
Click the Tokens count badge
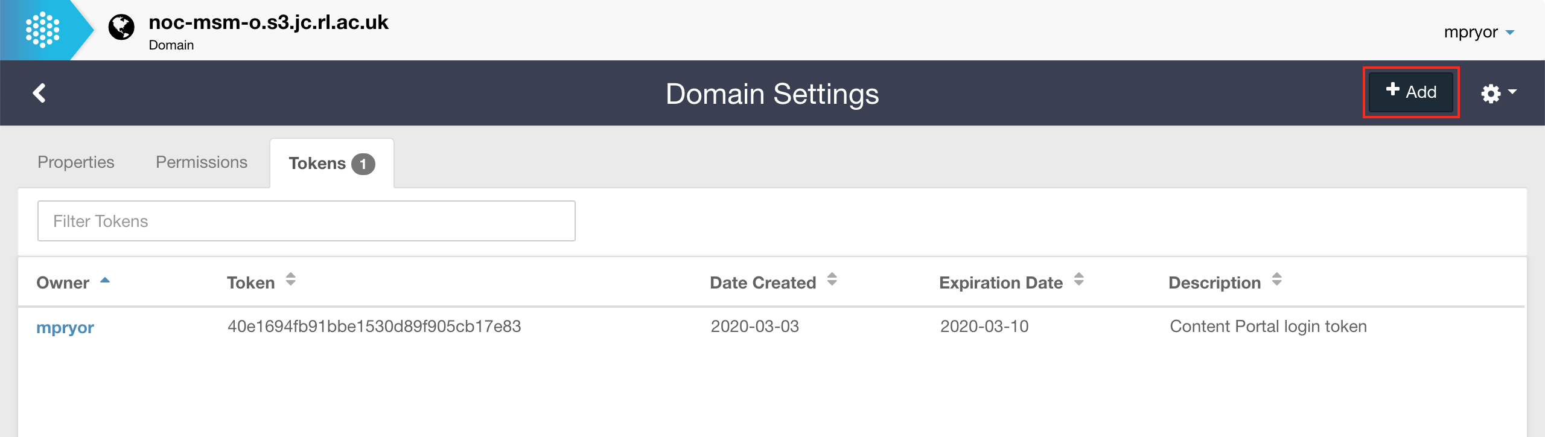363,164
